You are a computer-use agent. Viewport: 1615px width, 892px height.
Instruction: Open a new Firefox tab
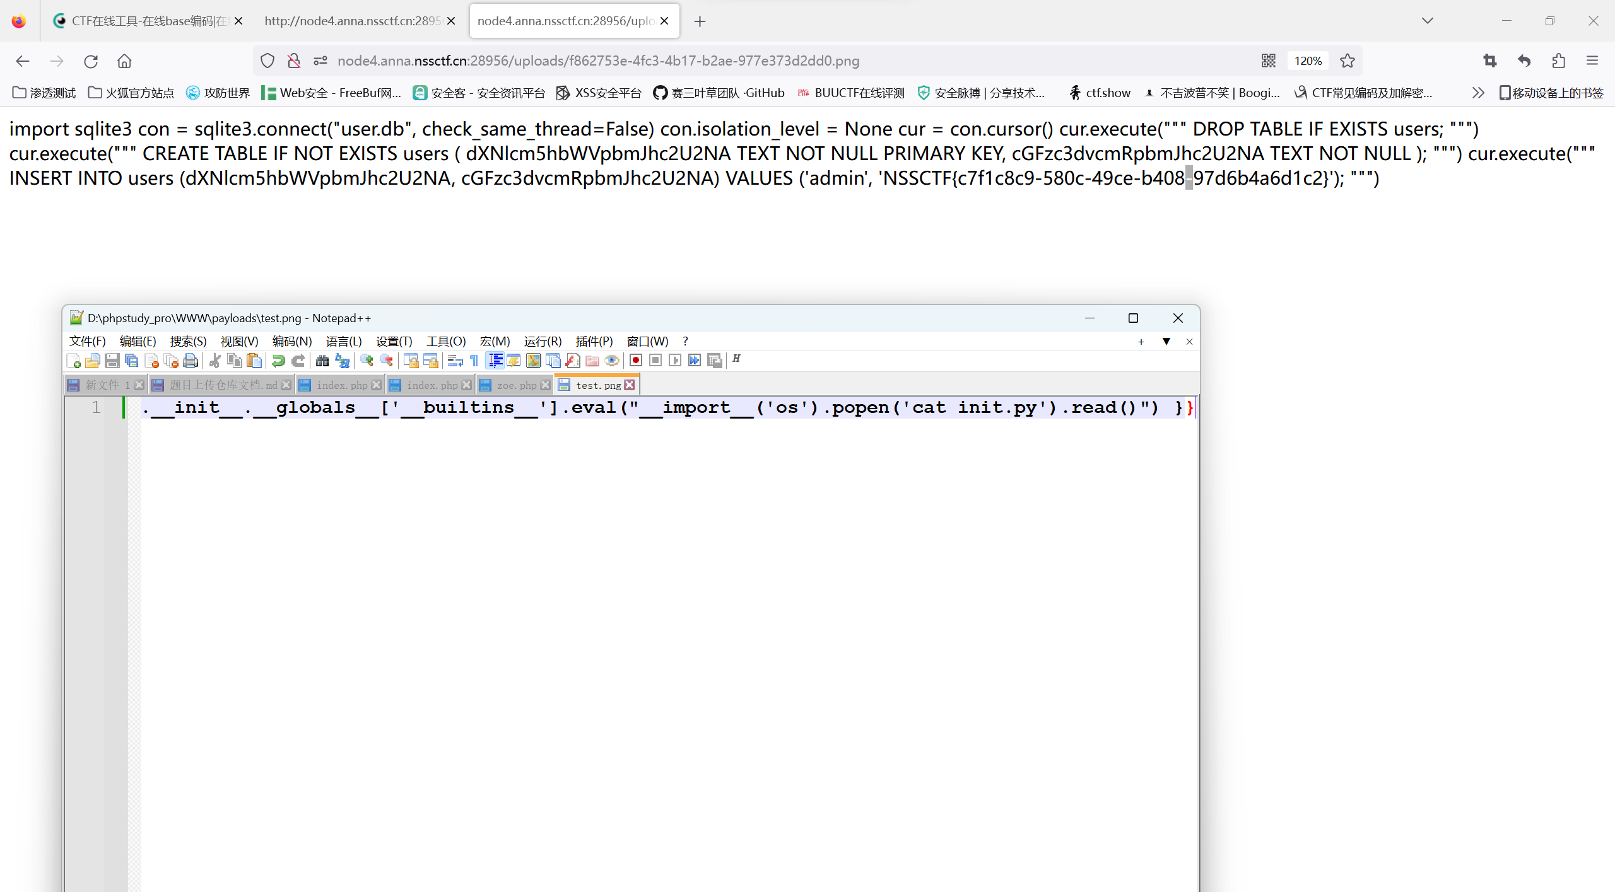coord(700,21)
